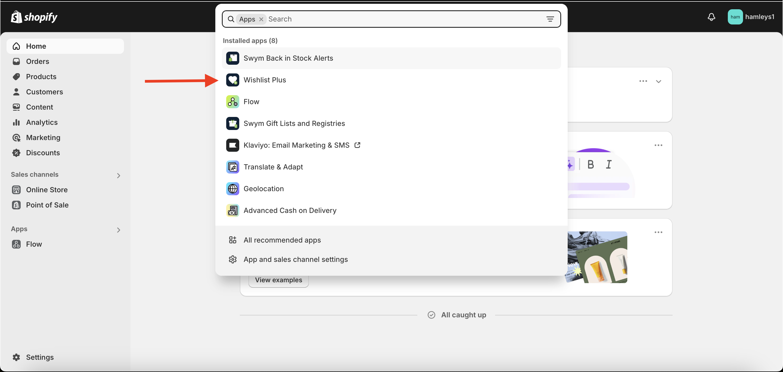Open Swym Gift Lists and Registries
The width and height of the screenshot is (783, 372).
coord(294,123)
